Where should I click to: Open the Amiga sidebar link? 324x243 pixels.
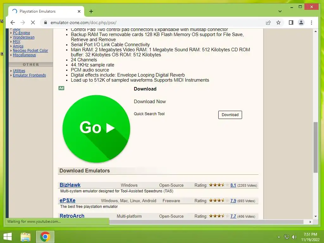click(x=18, y=46)
